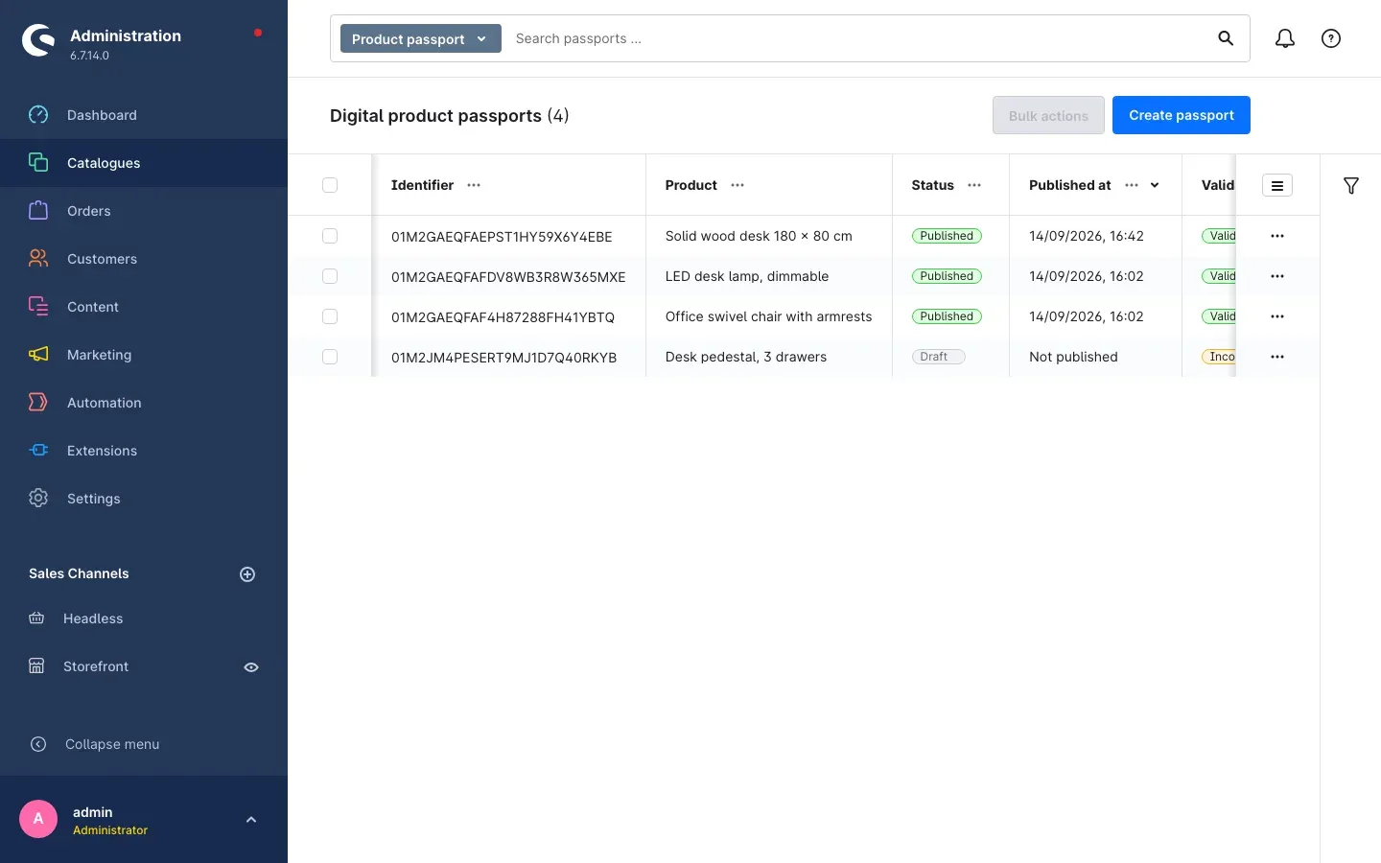This screenshot has width=1381, height=863.
Task: Open actions menu for Desk pedestal row
Action: coord(1277,357)
